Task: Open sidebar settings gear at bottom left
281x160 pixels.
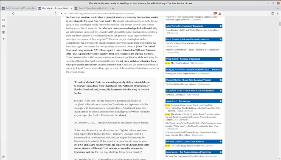Action: pos(4,157)
